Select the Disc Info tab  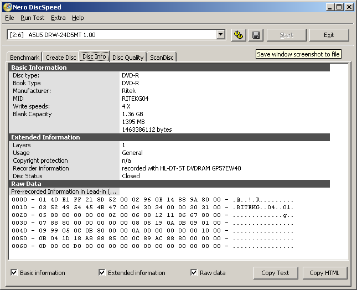coord(94,56)
